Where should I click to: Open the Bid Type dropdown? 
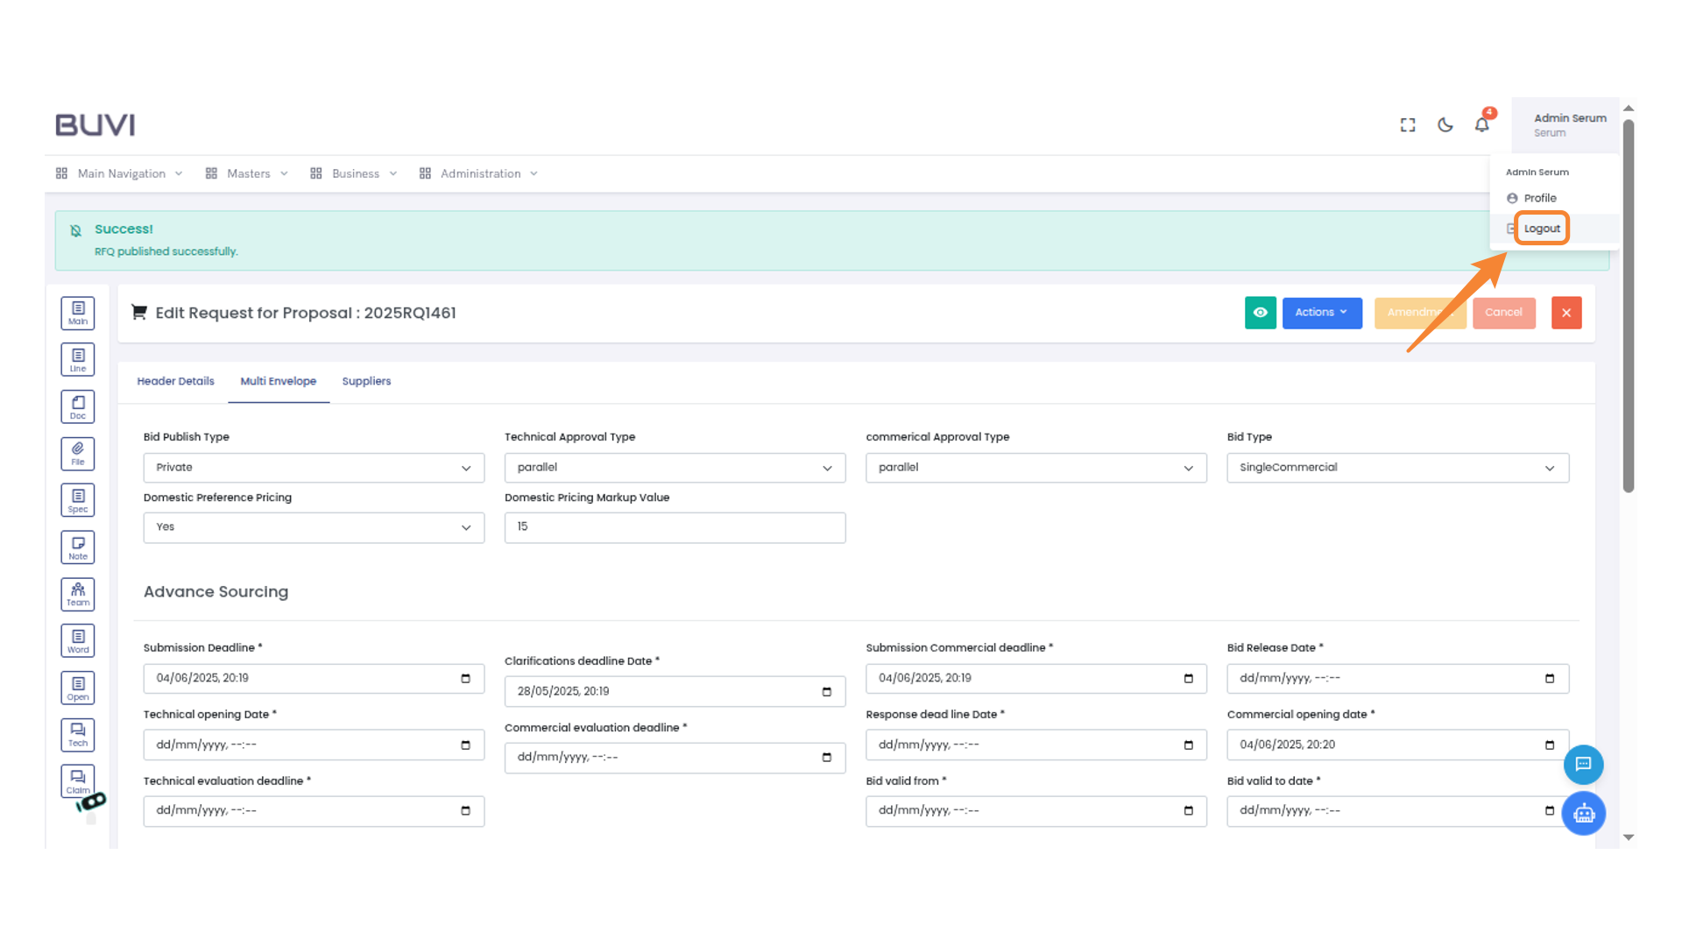coord(1397,468)
